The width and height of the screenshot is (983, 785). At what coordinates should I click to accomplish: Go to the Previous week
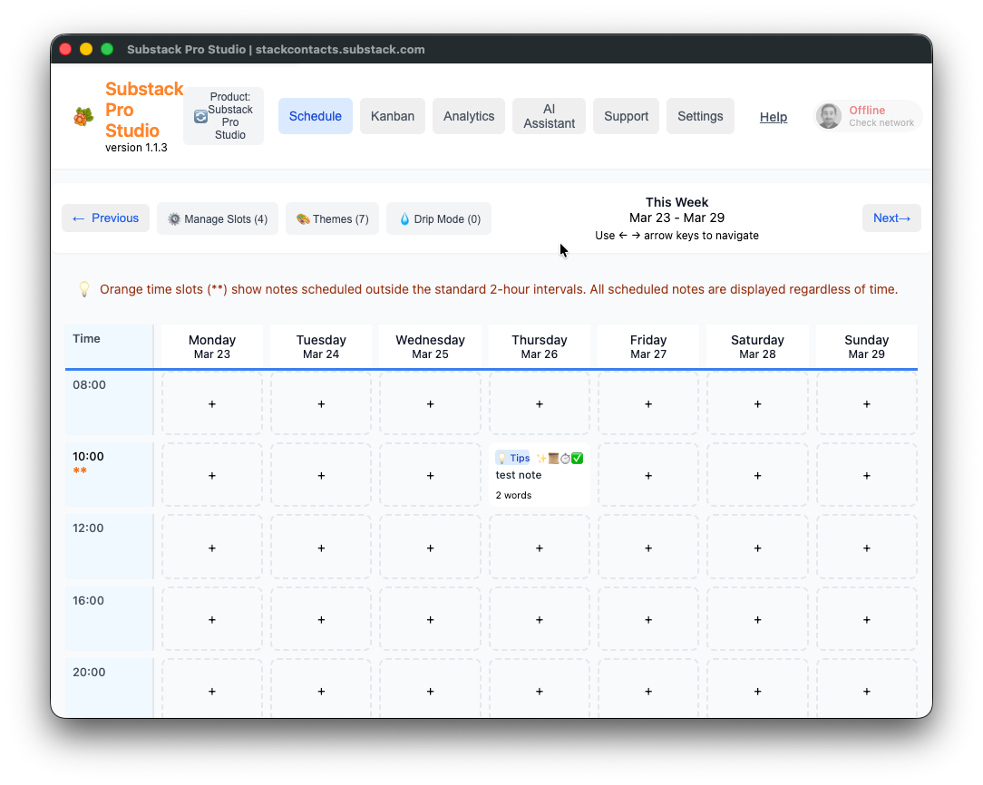coord(105,218)
